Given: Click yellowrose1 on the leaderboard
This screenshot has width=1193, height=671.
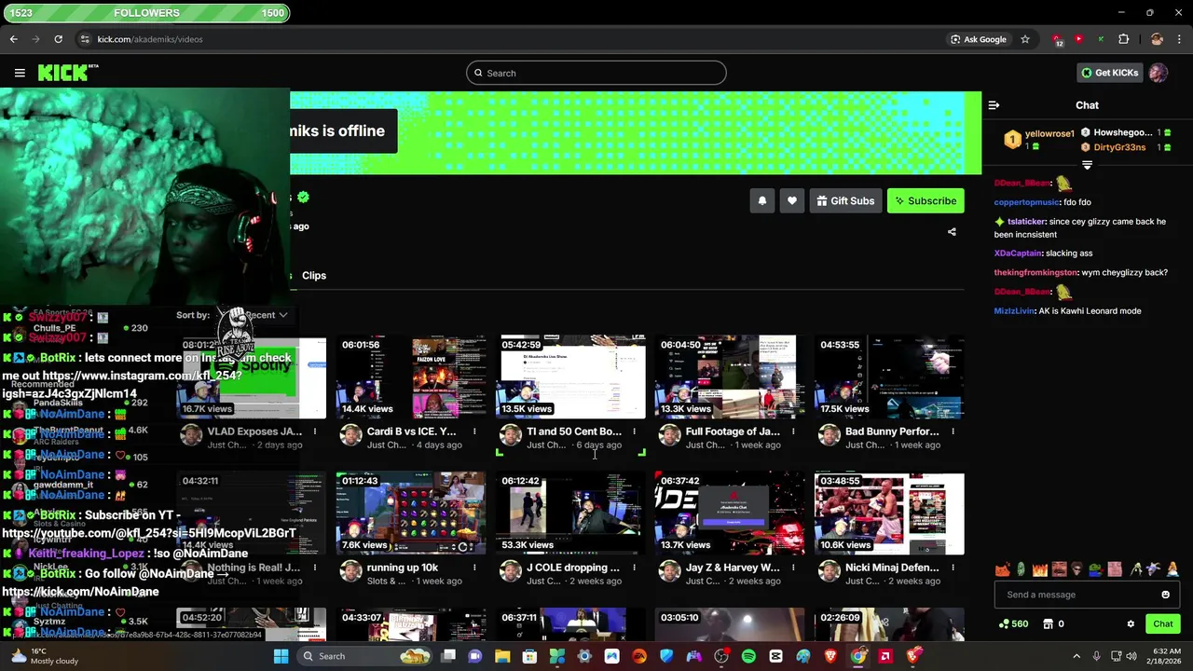Looking at the screenshot, I should coord(1049,134).
